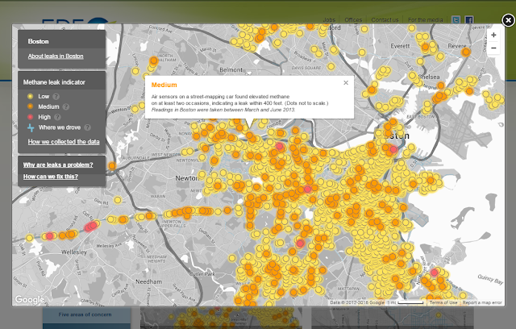The image size is (516, 329).
Task: Open How we collected the data link
Action: click(x=64, y=142)
